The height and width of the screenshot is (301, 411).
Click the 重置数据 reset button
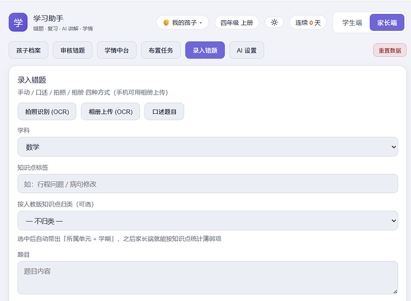pyautogui.click(x=390, y=50)
